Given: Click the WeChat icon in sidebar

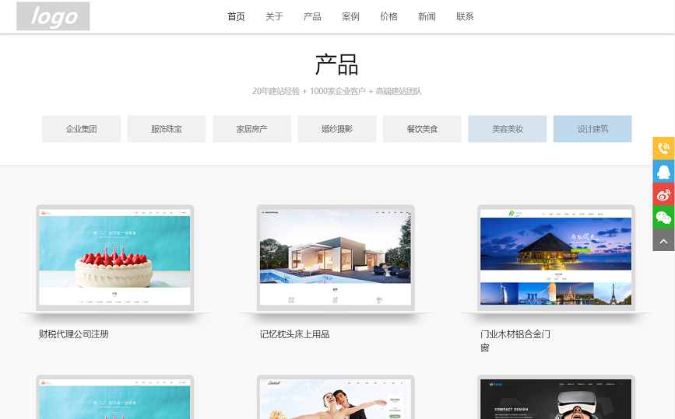Looking at the screenshot, I should pyautogui.click(x=664, y=217).
